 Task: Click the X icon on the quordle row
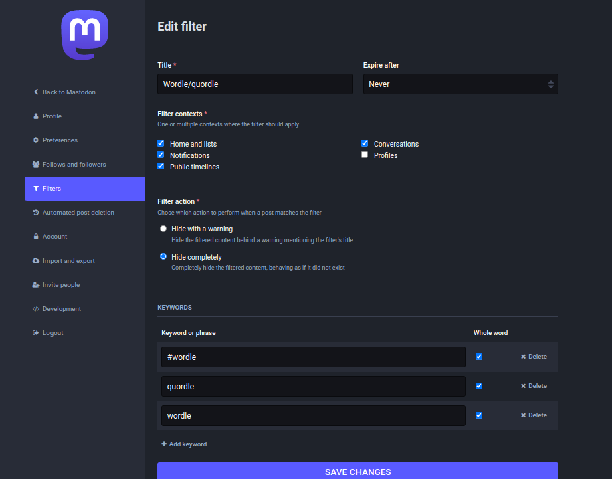pos(524,386)
